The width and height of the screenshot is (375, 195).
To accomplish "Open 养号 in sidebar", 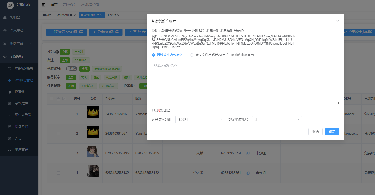I will pos(19,138).
